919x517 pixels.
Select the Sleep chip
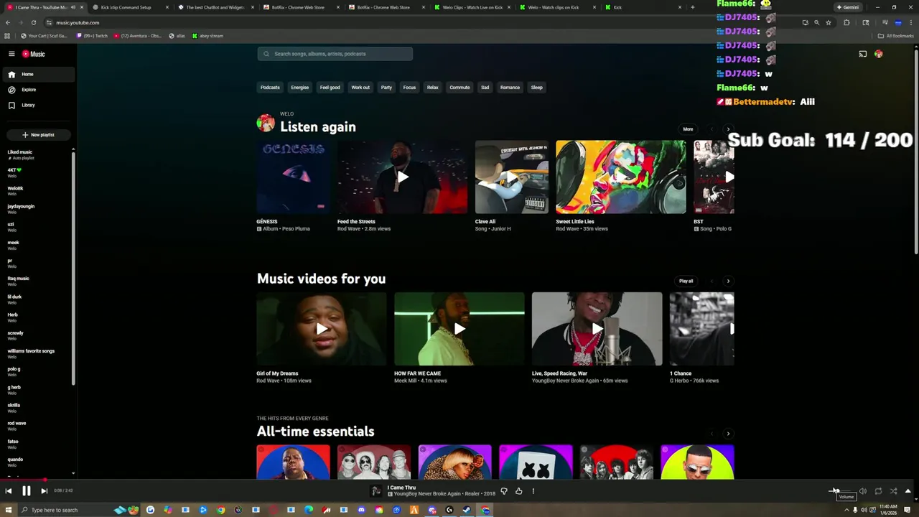tap(536, 88)
